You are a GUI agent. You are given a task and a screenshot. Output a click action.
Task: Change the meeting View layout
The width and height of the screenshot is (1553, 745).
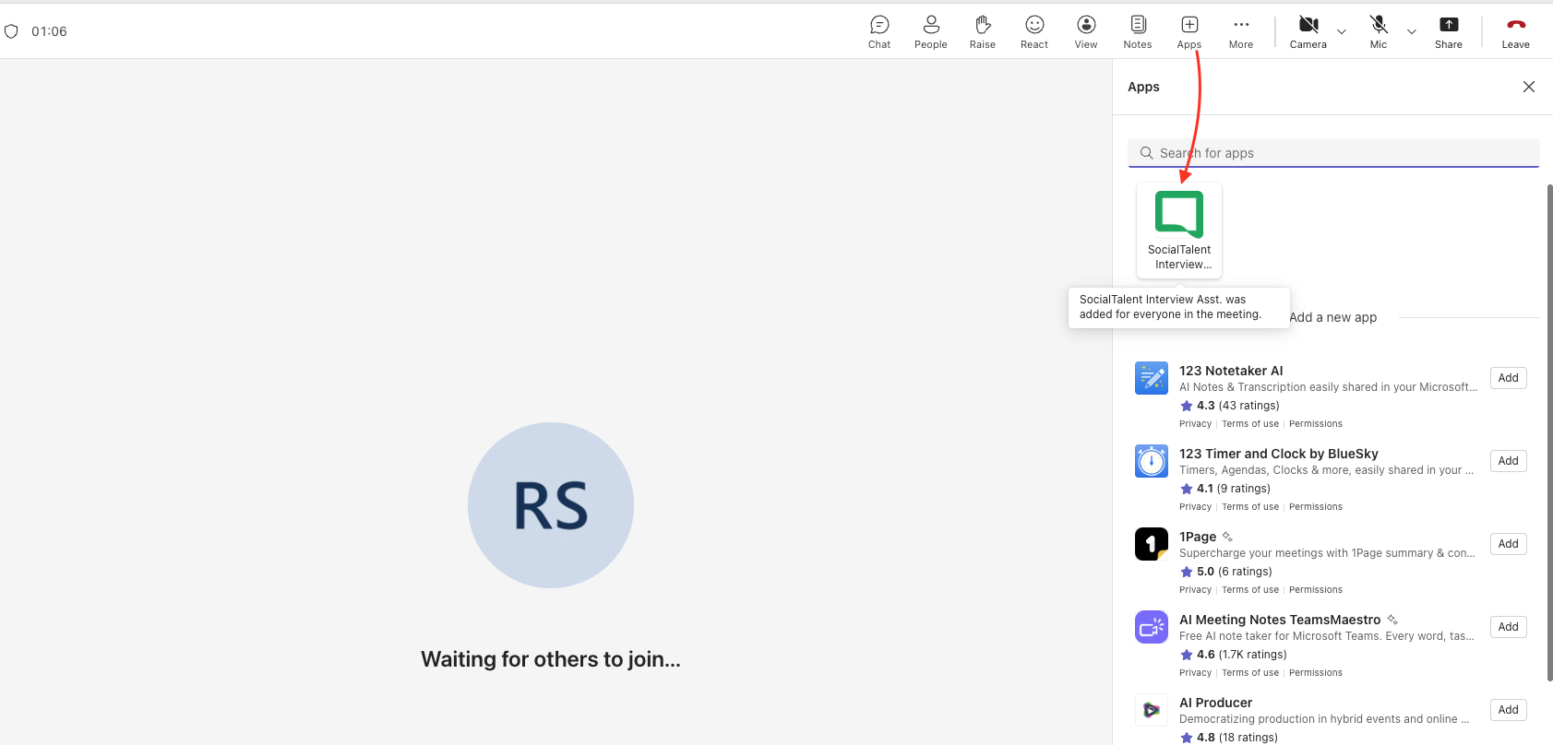(x=1086, y=31)
